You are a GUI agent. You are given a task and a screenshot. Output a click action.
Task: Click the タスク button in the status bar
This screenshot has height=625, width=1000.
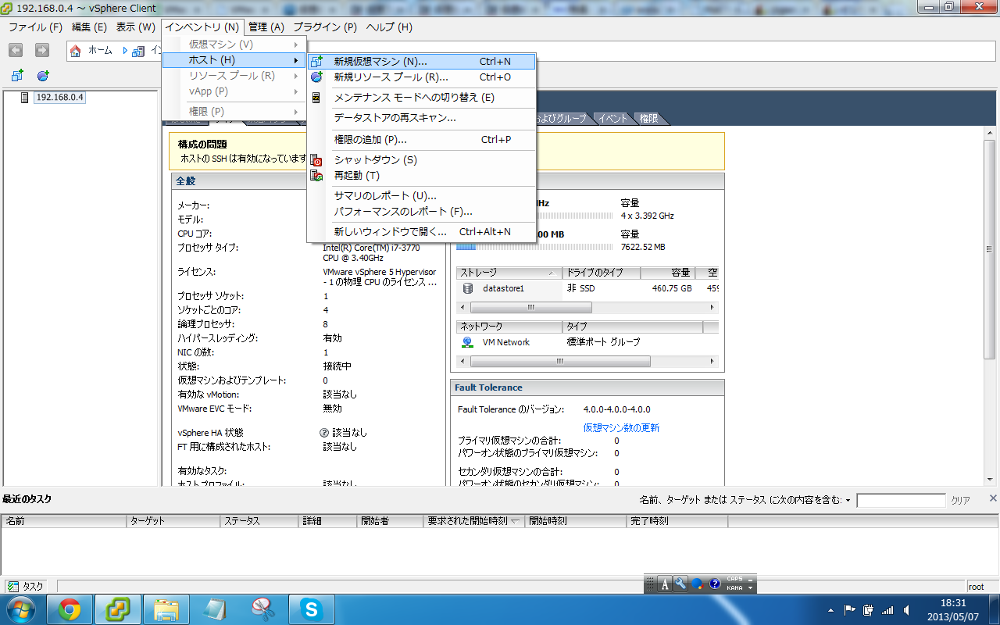point(26,587)
